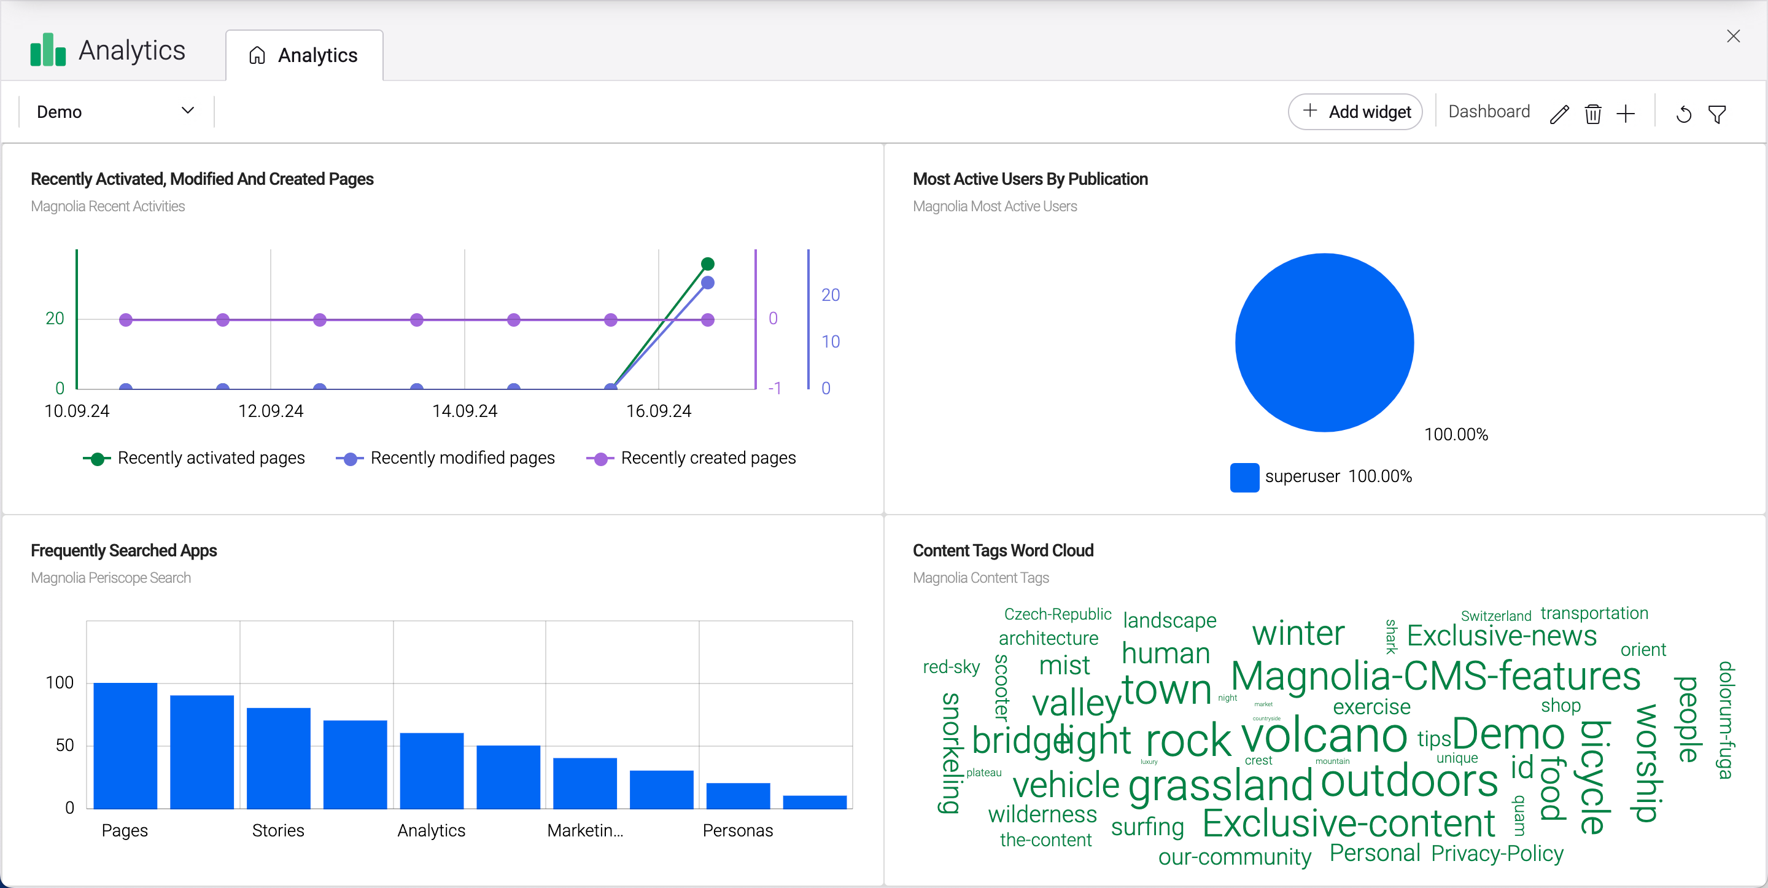Screen dimensions: 1768x888
Task: Edit dashboard with the pencil icon
Action: tap(1559, 114)
